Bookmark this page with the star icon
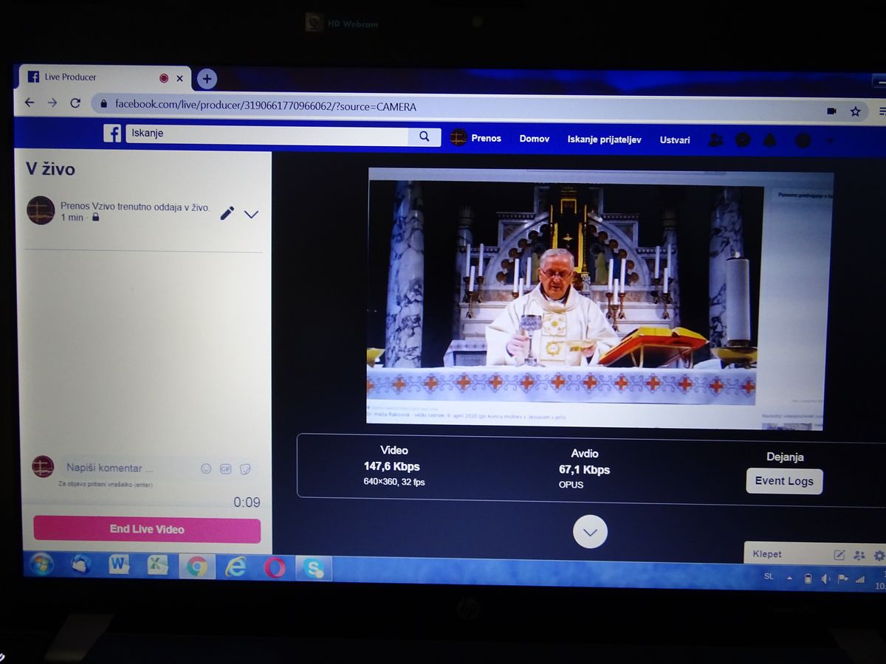The image size is (886, 664). [855, 111]
